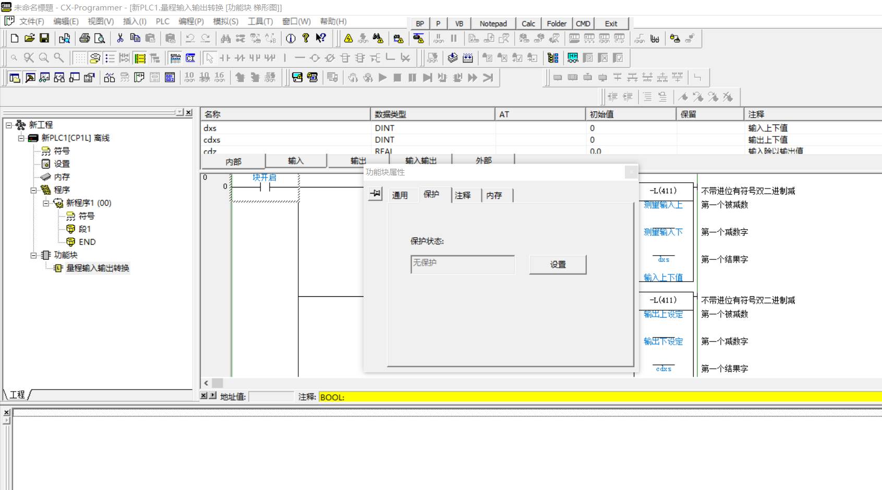The width and height of the screenshot is (882, 490).
Task: Select the arrow selection mode tool
Action: point(210,58)
